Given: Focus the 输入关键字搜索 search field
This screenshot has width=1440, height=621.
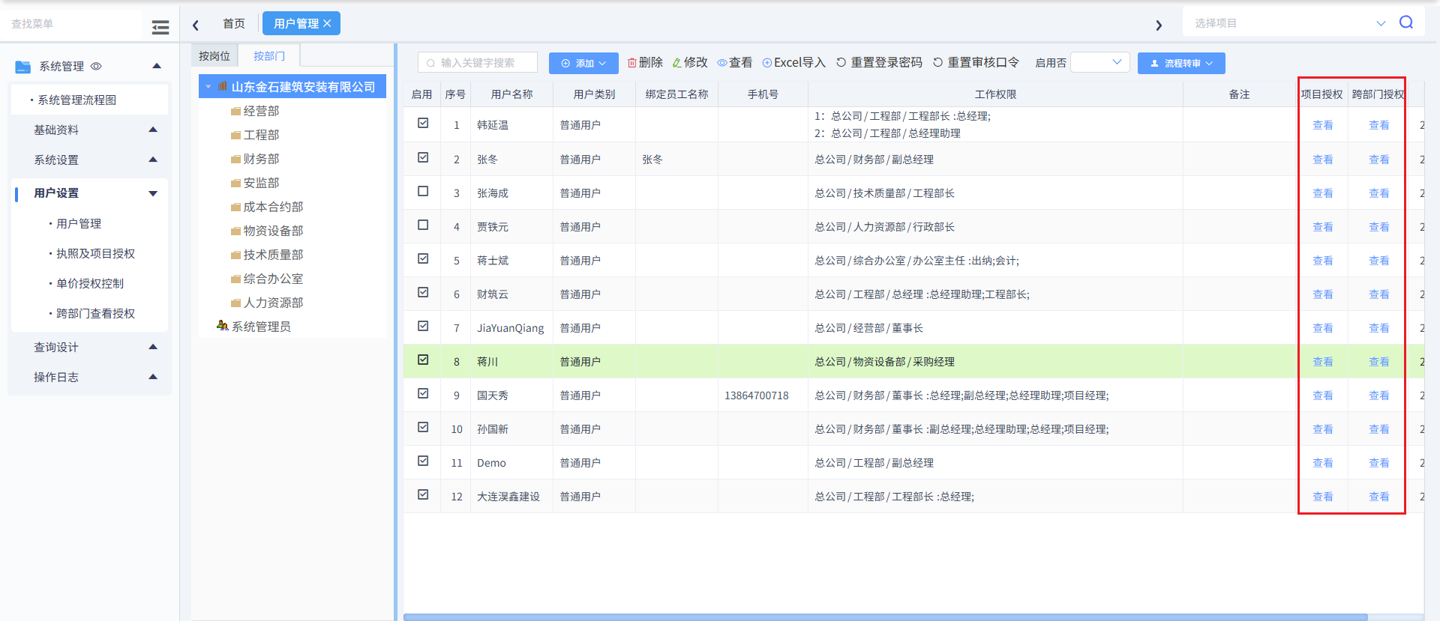Looking at the screenshot, I should point(478,63).
